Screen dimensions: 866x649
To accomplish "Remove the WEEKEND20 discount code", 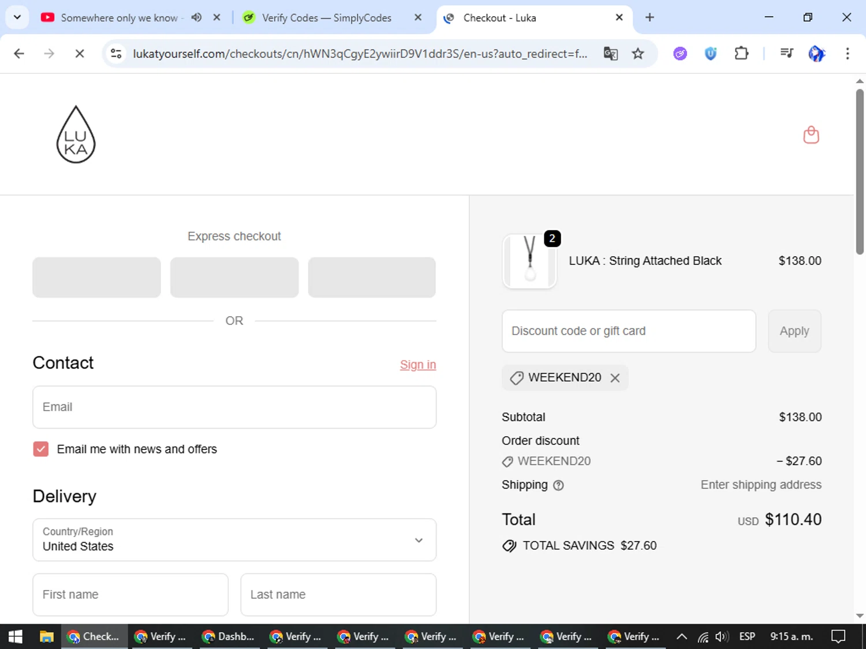I will (615, 378).
